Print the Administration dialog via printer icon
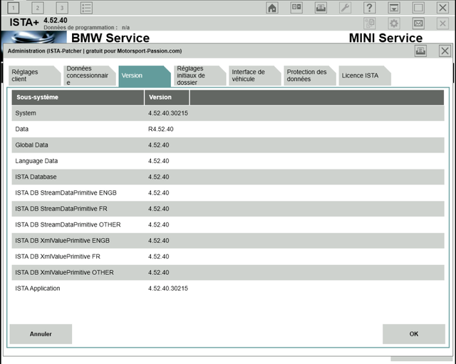 pyautogui.click(x=420, y=51)
